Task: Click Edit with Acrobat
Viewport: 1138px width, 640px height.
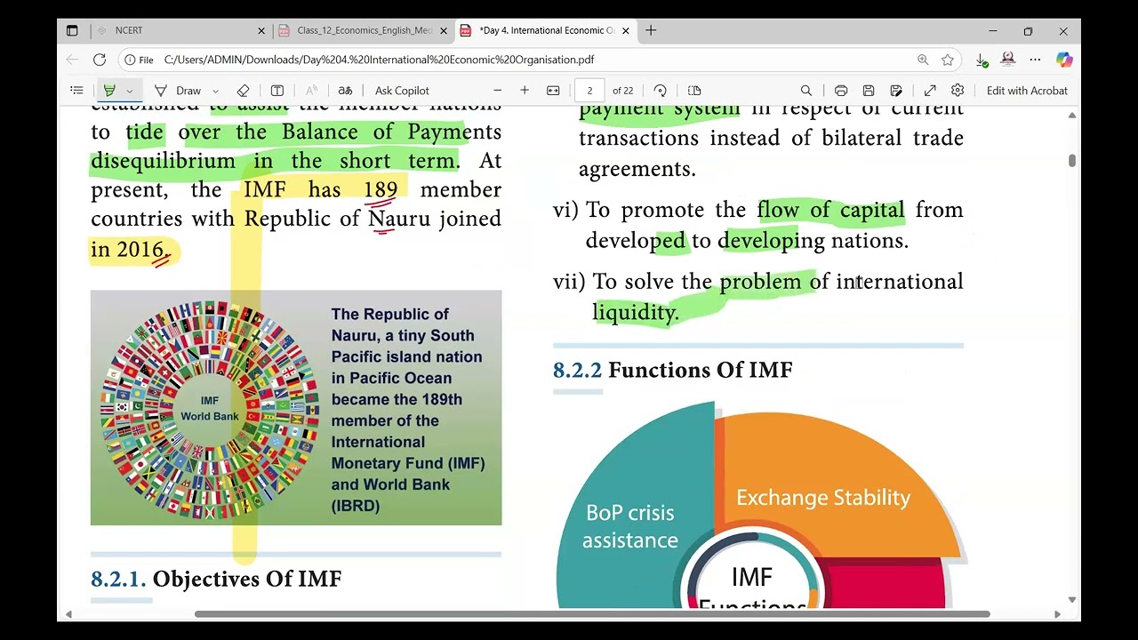Action: click(1027, 91)
